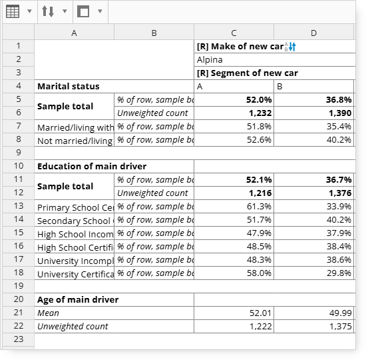Click the sort up-down arrows icon
This screenshot has width=366, height=360.
coord(48,11)
